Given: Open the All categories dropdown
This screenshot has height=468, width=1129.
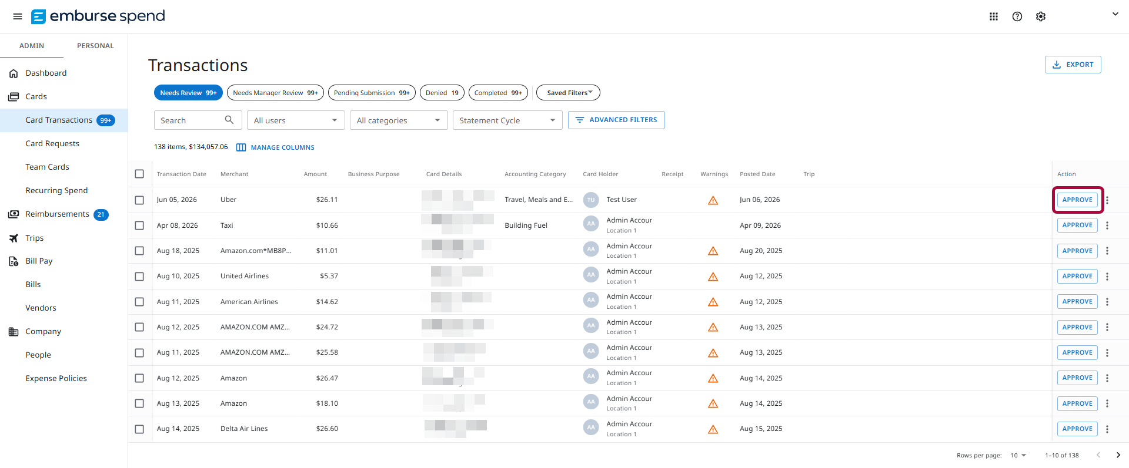Looking at the screenshot, I should [399, 120].
